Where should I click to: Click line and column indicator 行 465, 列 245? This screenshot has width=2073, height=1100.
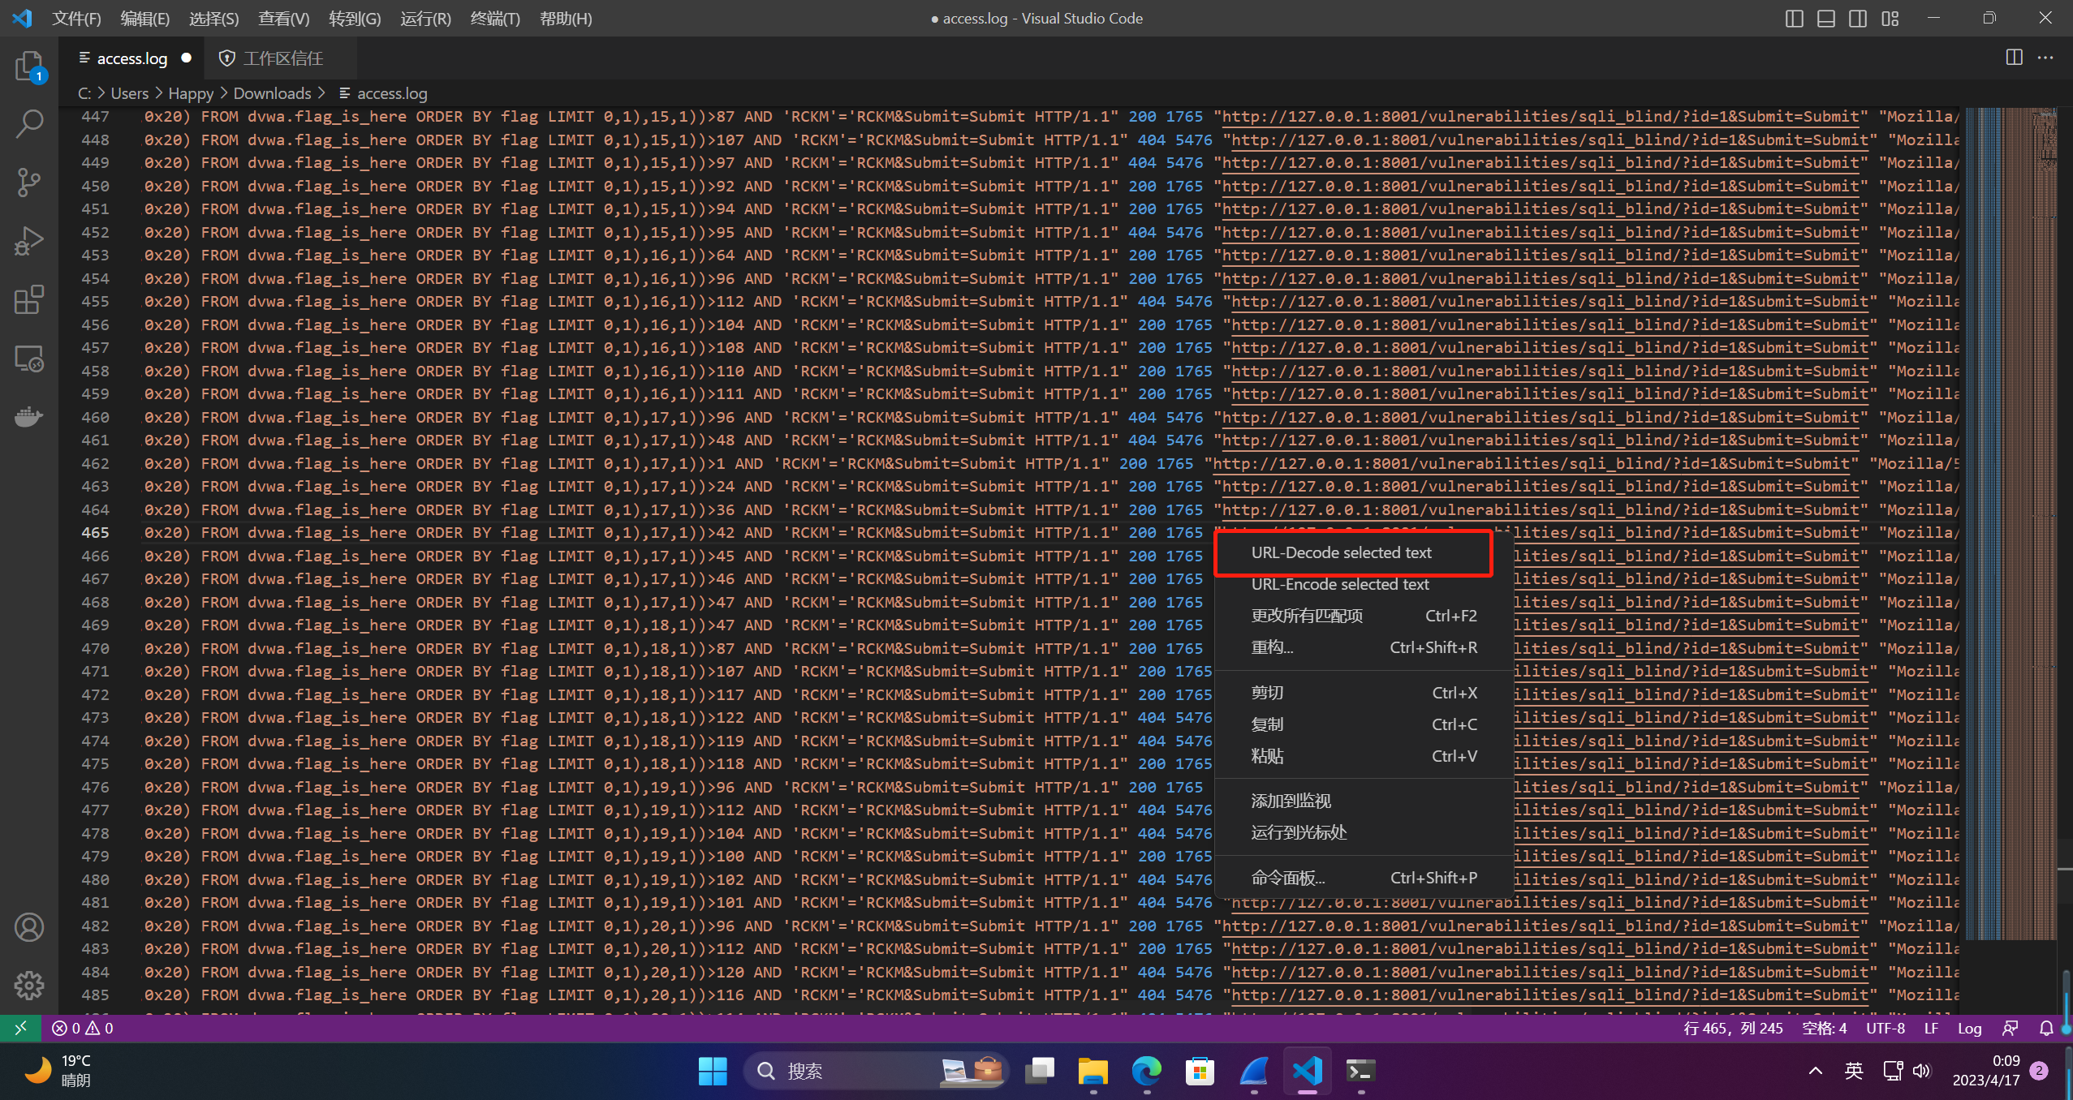click(x=1733, y=1028)
